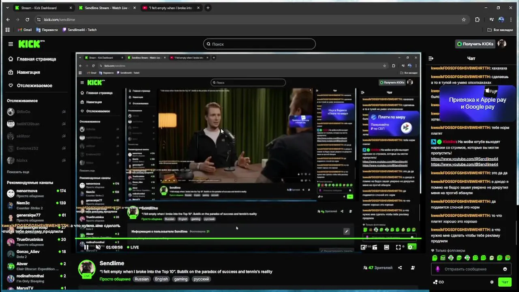Open followed channel hizixx
The image size is (519, 292).
[36, 160]
